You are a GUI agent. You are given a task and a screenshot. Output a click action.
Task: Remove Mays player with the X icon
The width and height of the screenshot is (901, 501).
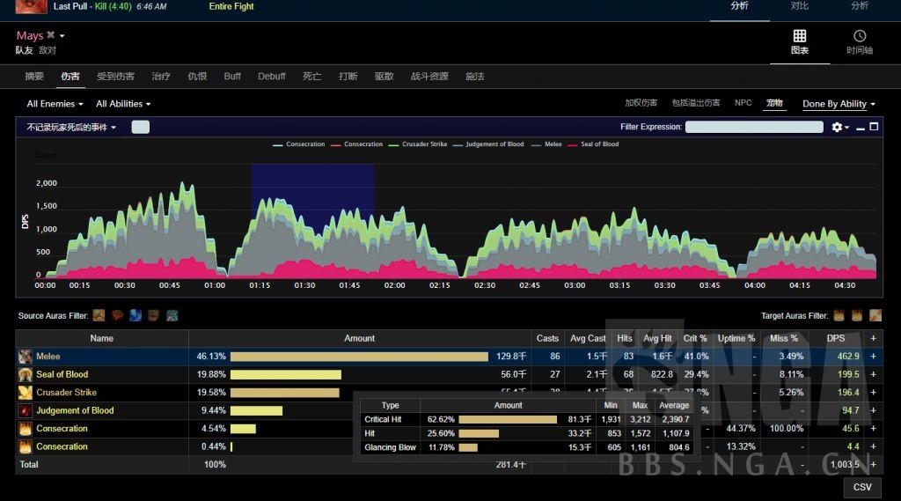[50, 35]
